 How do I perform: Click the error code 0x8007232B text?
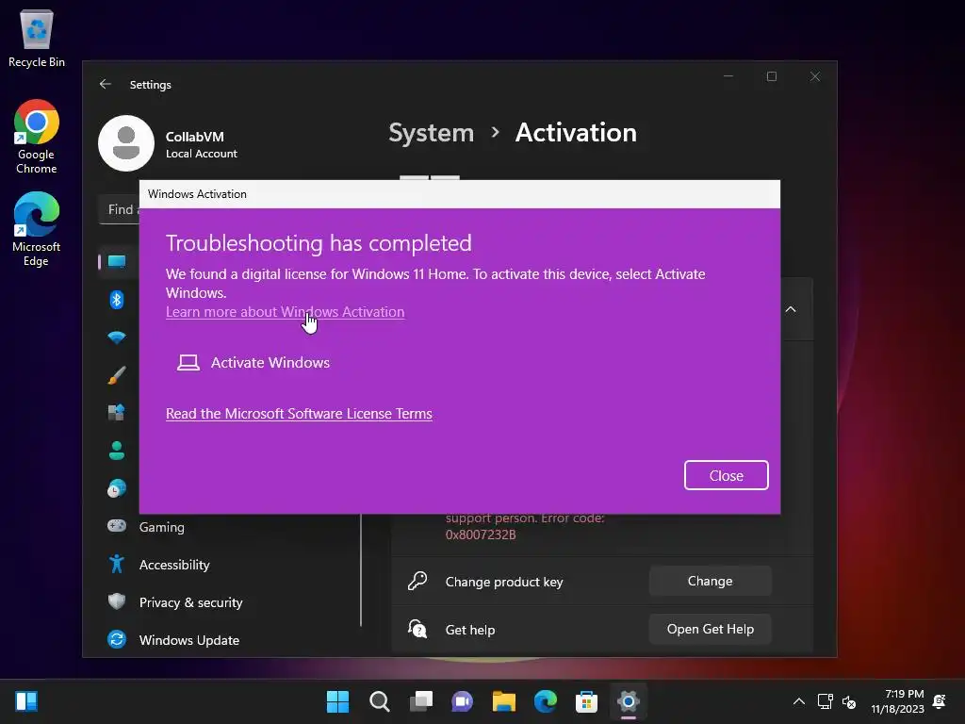point(481,535)
